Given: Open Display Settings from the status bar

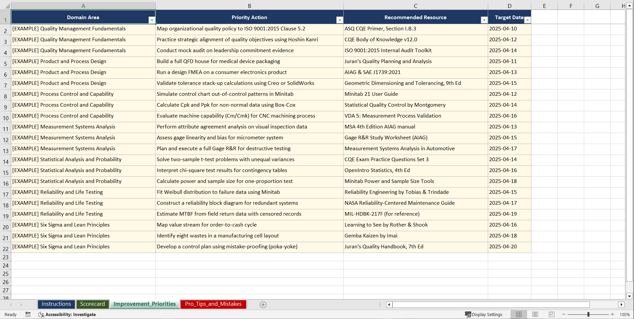Looking at the screenshot, I should 484,314.
